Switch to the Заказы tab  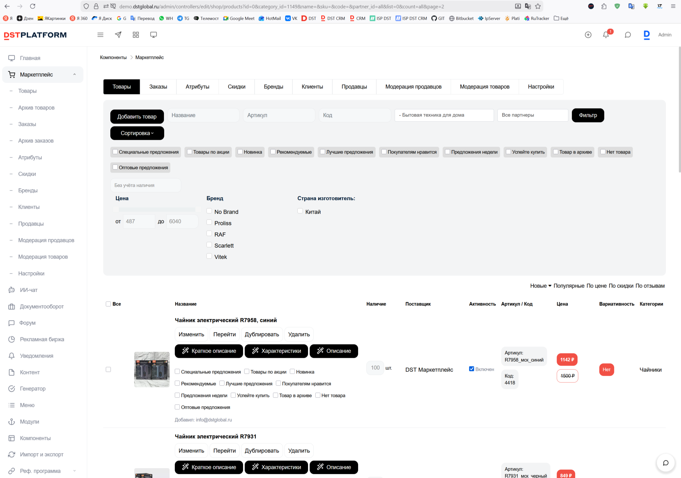point(158,87)
